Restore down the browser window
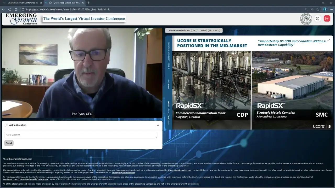This screenshot has height=188, width=335. (323, 3)
